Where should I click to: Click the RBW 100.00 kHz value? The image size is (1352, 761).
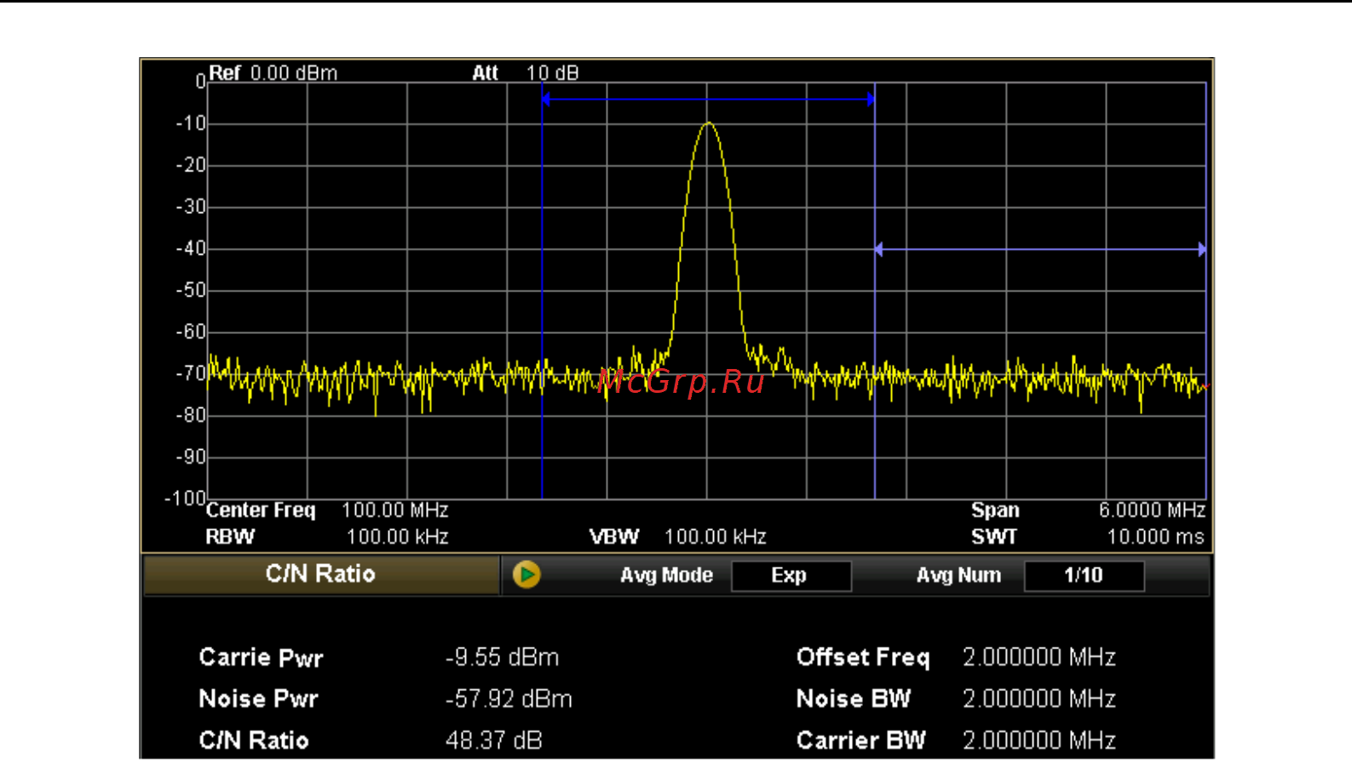pyautogui.click(x=397, y=537)
